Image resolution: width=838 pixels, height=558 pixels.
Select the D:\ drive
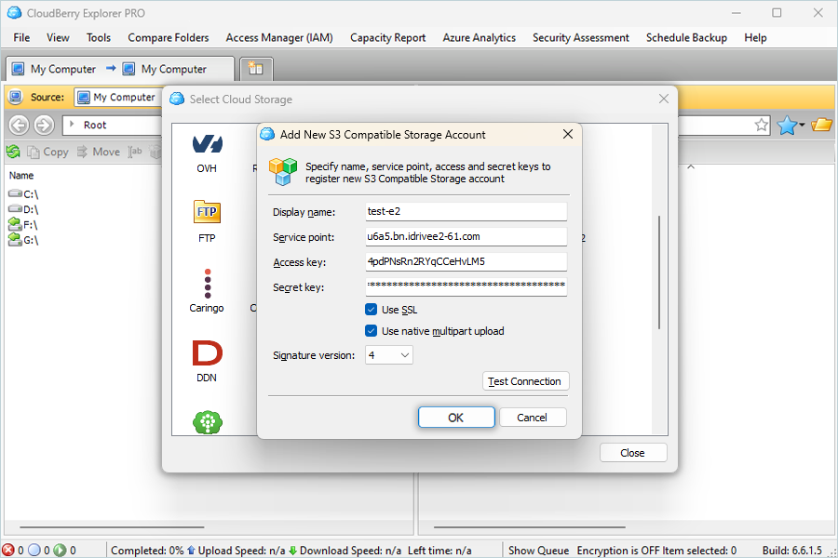(x=23, y=209)
